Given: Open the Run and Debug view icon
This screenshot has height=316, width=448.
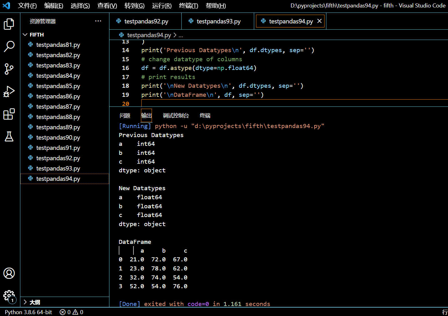Looking at the screenshot, I should (9, 91).
